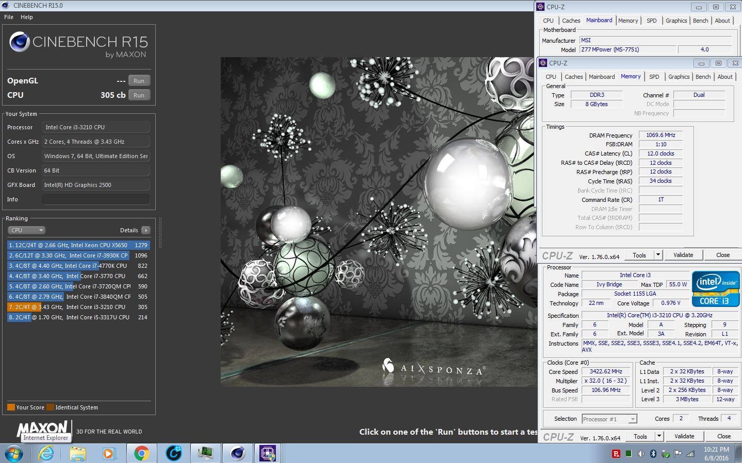Select ranking row Core i7-3840QM
The height and width of the screenshot is (463, 742).
tap(78, 297)
